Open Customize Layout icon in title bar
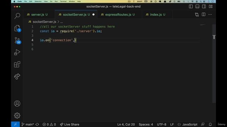This screenshot has width=227, height=127. [x=211, y=6]
